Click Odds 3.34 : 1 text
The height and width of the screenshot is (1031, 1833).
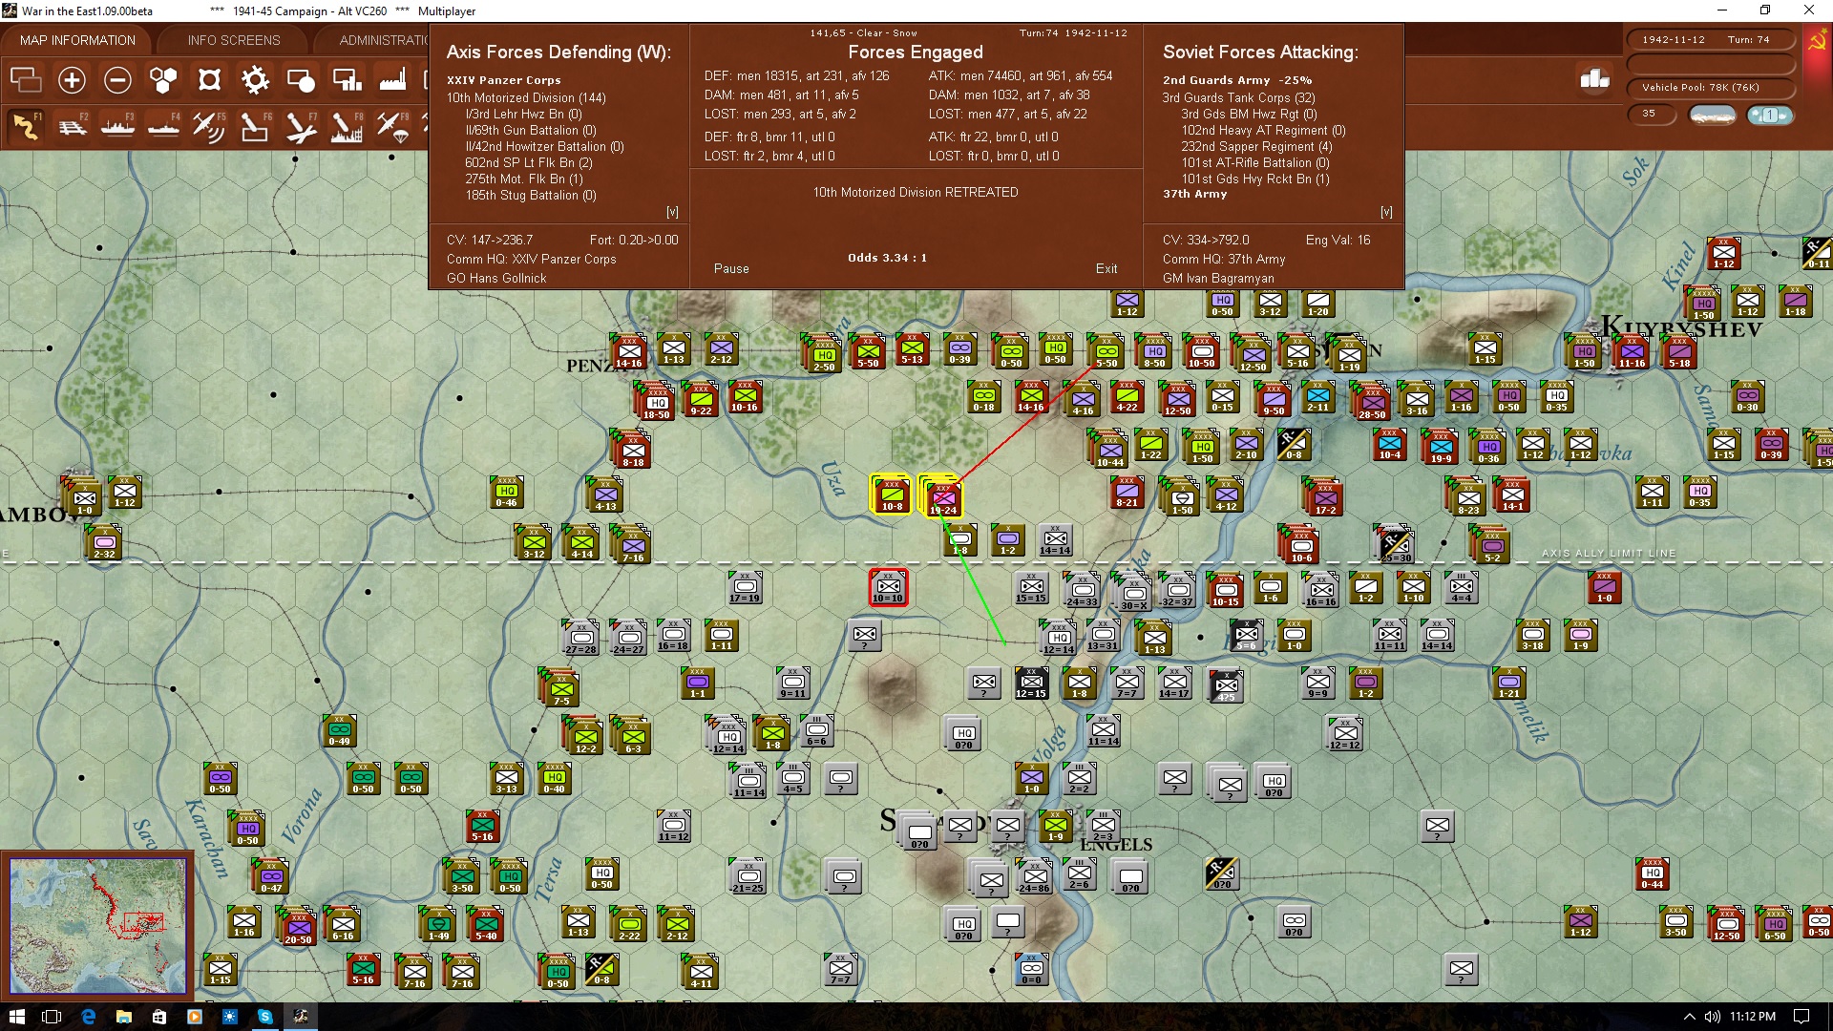[x=887, y=258]
